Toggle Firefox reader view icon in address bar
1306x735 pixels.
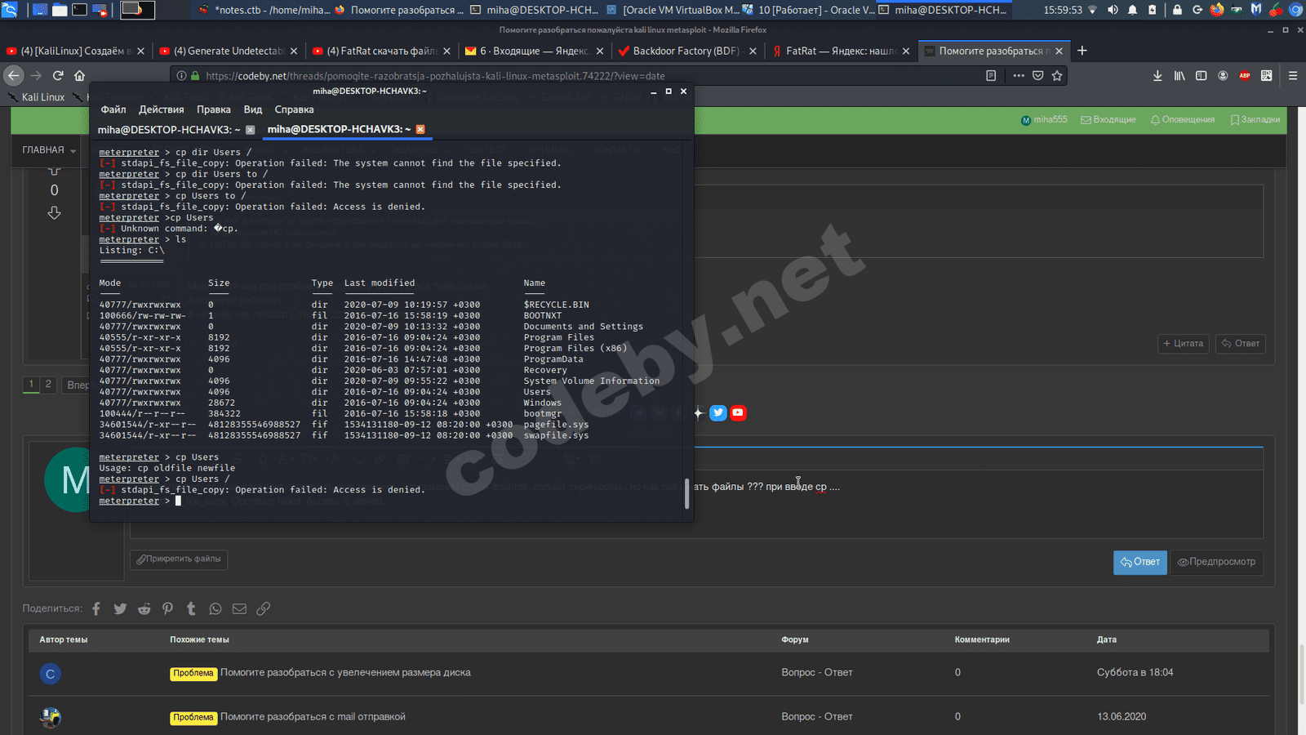[x=991, y=75]
